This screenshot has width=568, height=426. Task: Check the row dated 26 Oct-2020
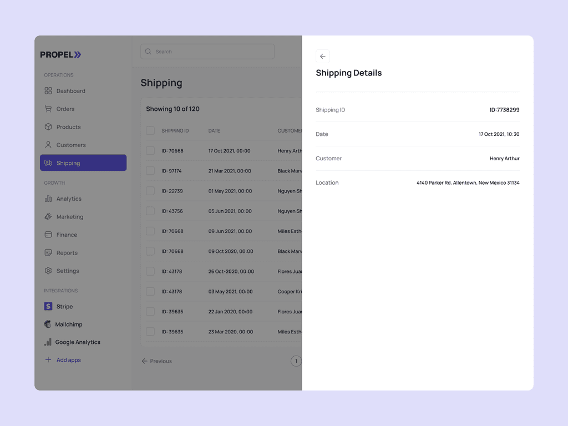coord(150,271)
